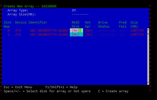Click Pred Fail dashes in slot 1 row
This screenshot has height=100, width=157.
(x=122, y=35)
